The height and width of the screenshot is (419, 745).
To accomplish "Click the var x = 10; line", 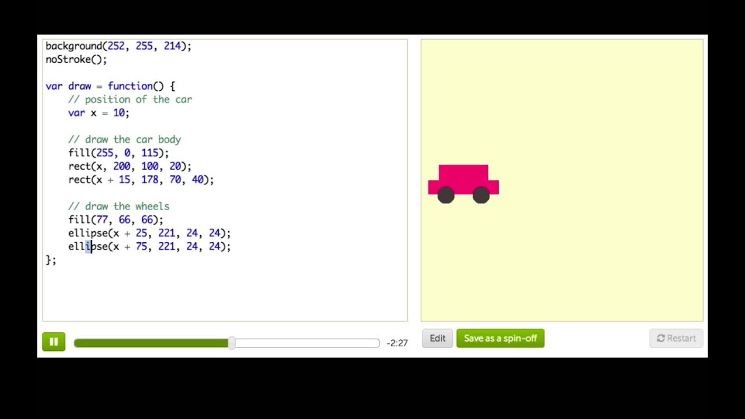I will 98,113.
